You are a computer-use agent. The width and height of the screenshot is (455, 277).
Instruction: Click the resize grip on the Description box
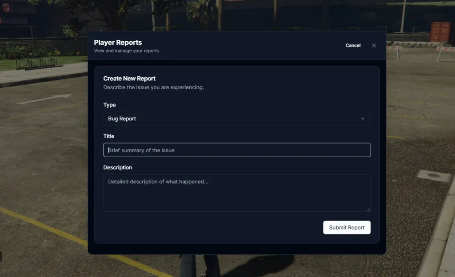coord(368,210)
